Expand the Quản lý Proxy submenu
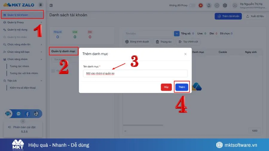Image resolution: width=269 pixels, height=151 pixels. [41, 22]
